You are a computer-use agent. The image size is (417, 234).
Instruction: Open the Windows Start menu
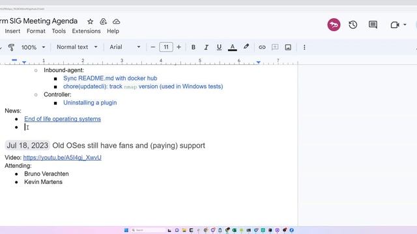(x=126, y=230)
